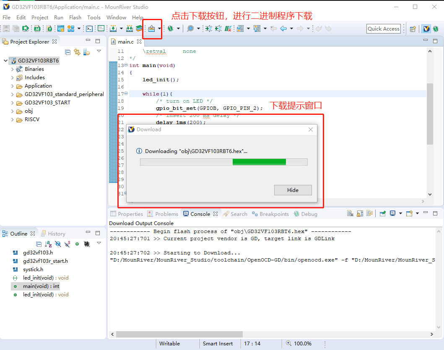Toggle fold marker at line 17
This screenshot has height=350, width=444.
click(x=126, y=93)
